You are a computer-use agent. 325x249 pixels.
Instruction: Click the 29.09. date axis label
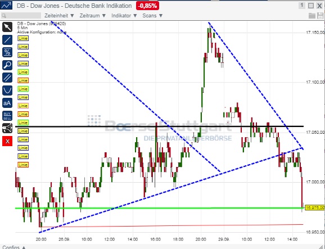[224, 239]
